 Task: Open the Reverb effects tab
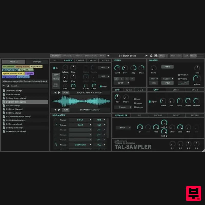click(x=195, y=115)
